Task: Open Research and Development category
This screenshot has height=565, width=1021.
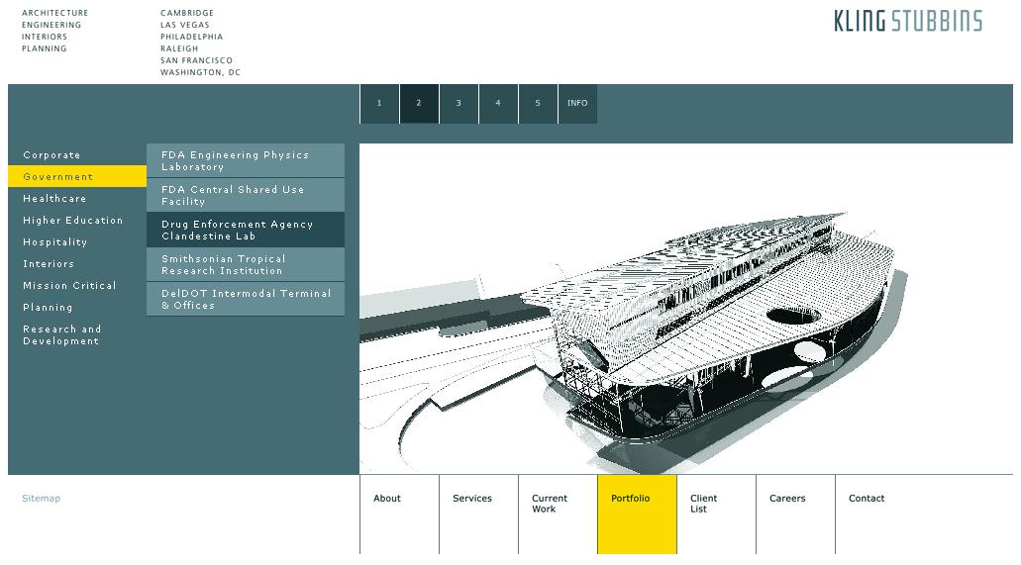Action: (x=62, y=335)
